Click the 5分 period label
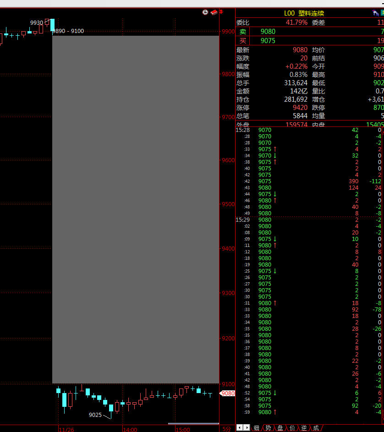384x432 pixels. 226,429
